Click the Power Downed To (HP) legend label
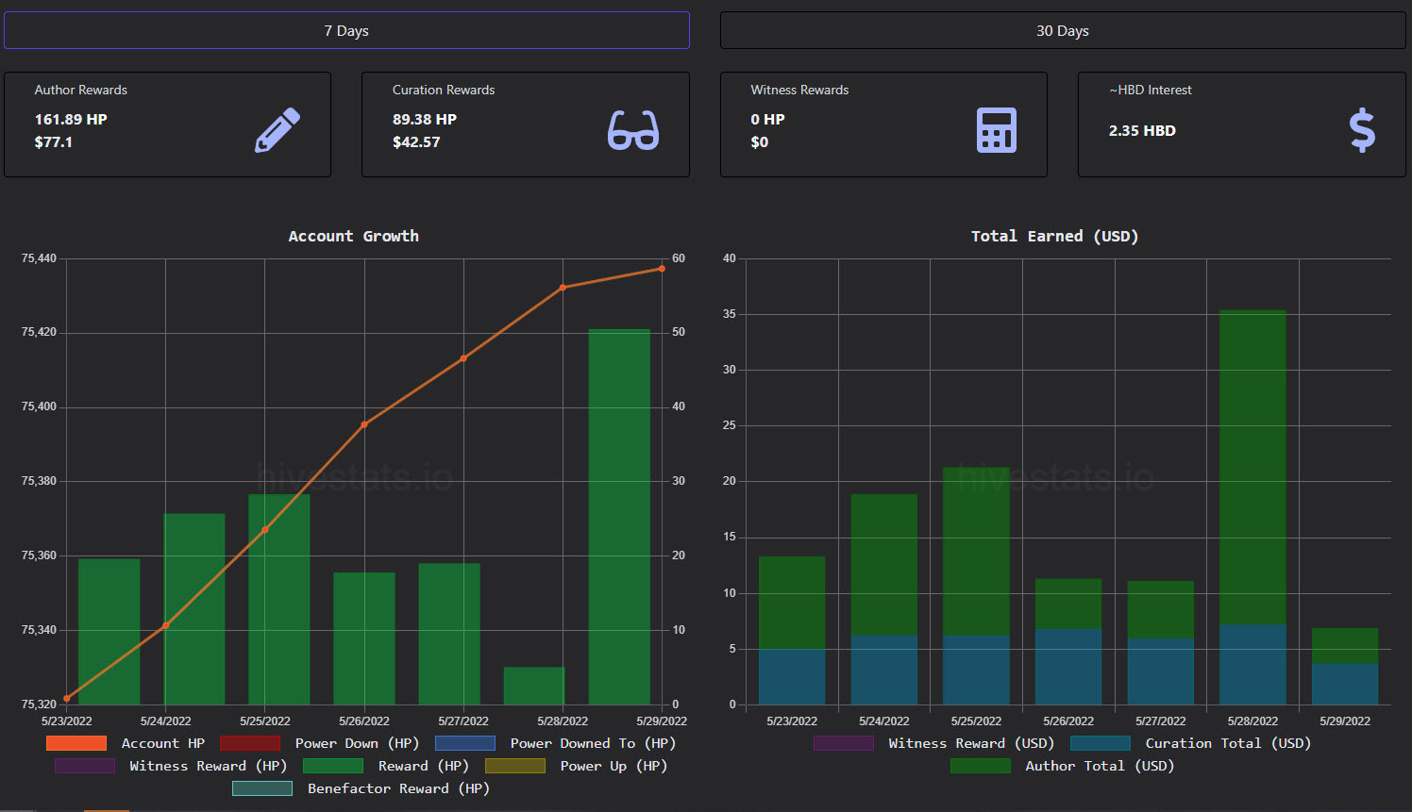1412x812 pixels. 593,743
